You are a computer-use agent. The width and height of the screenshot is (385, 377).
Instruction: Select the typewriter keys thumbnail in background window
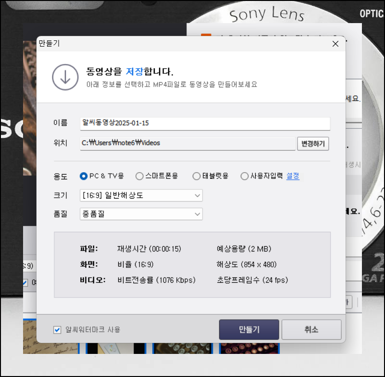[x=183, y=349]
